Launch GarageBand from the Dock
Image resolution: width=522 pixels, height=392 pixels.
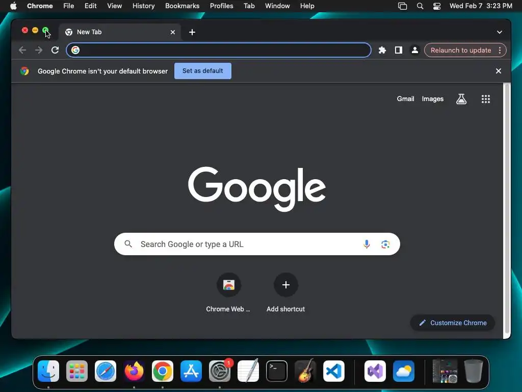pos(305,371)
